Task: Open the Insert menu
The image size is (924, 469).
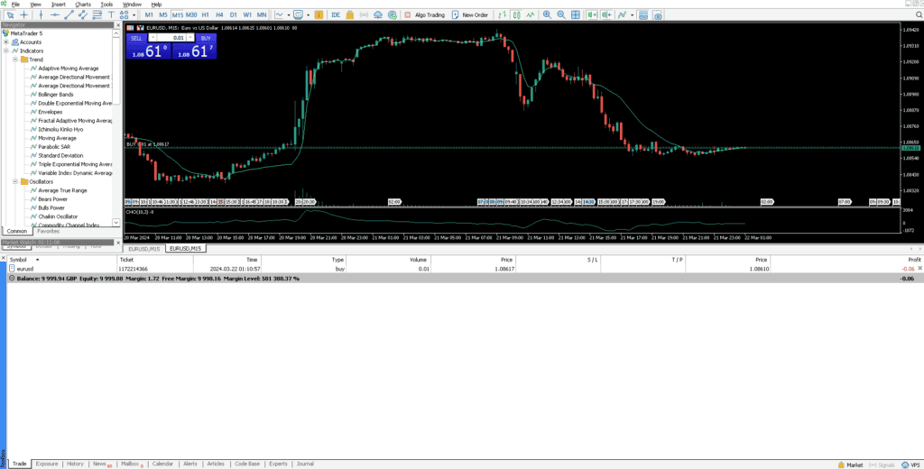Action: 59,5
